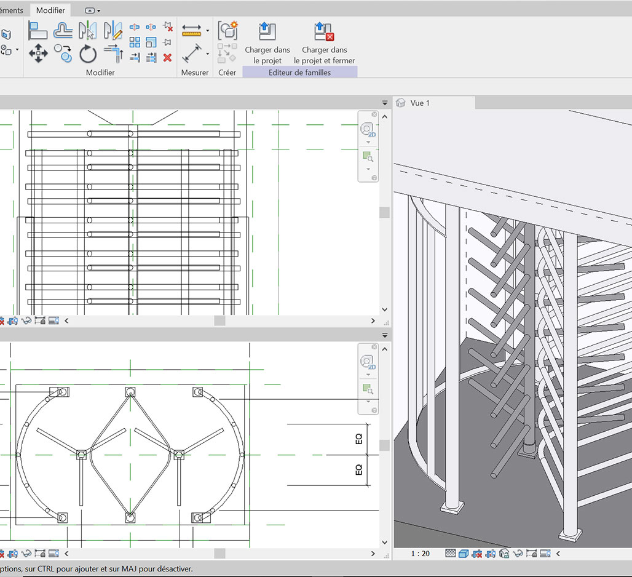This screenshot has height=577, width=632.
Task: Toggle detail level icon in 3D view bar
Action: pyautogui.click(x=450, y=554)
